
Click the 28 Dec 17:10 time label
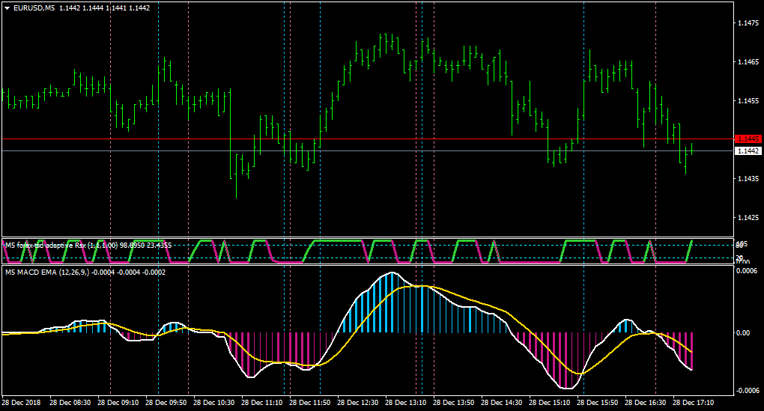tap(694, 403)
